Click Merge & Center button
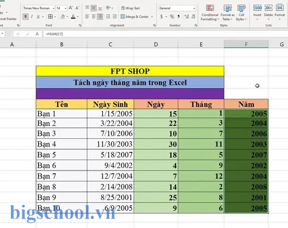288x228 pixels. pyautogui.click(x=134, y=17)
